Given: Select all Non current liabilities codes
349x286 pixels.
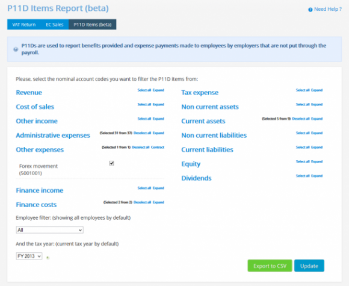Looking at the screenshot, I should pyautogui.click(x=303, y=133).
